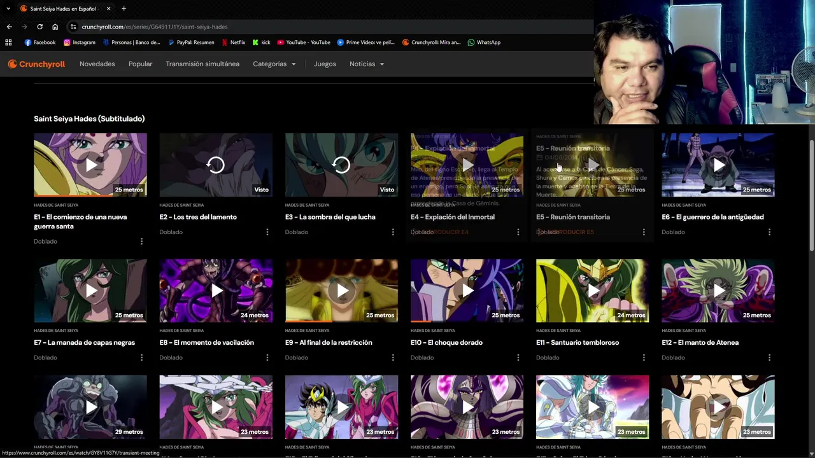Open more options for E3
The height and width of the screenshot is (458, 815).
(393, 232)
